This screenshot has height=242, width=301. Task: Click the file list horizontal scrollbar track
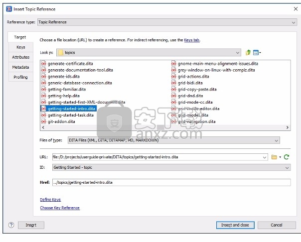tap(165, 127)
